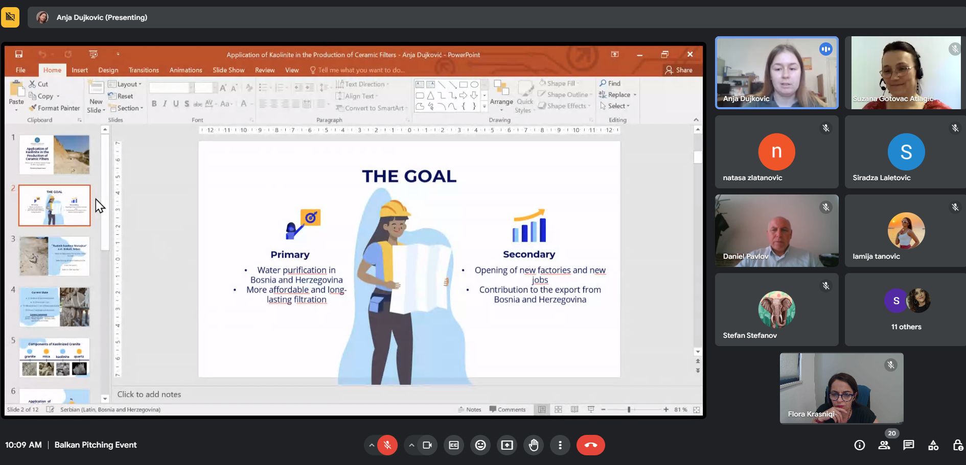Click Fit slide to window icon
The height and width of the screenshot is (465, 966).
(x=696, y=409)
